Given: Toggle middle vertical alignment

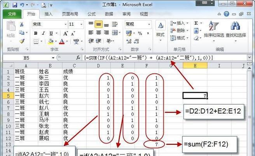Looking at the screenshot, I should pyautogui.click(x=99, y=24).
